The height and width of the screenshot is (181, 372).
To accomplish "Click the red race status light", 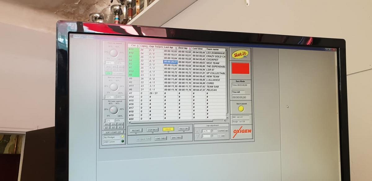I will pyautogui.click(x=240, y=68).
